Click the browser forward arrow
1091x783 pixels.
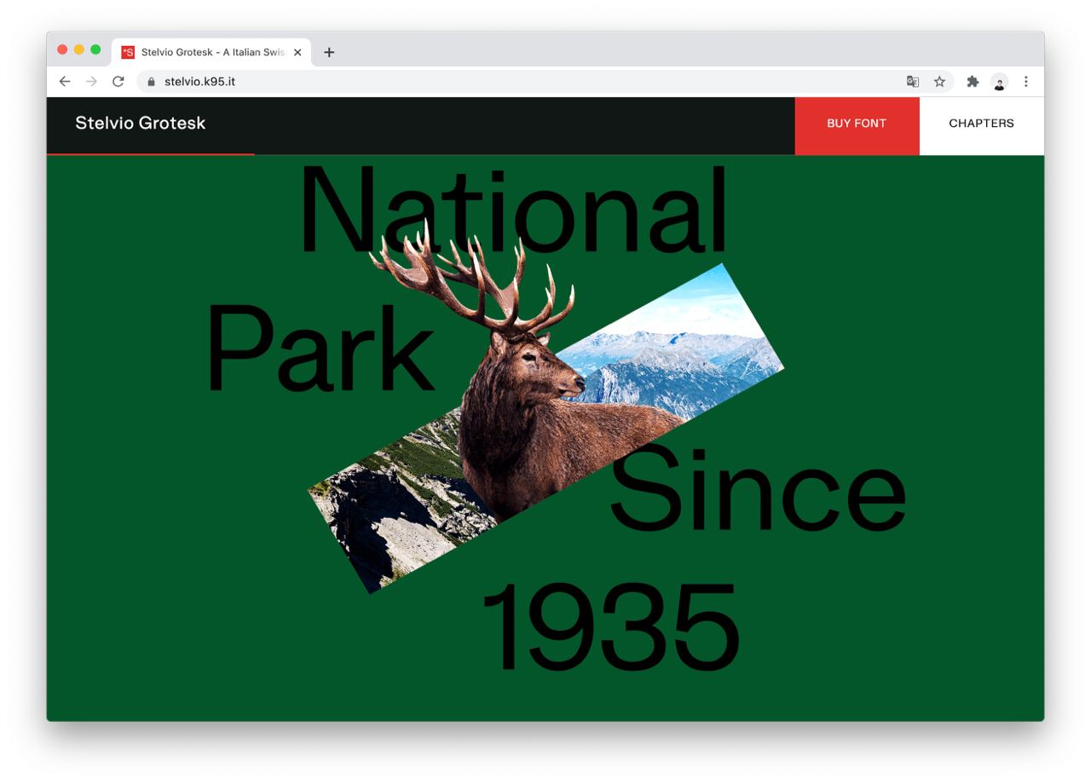click(x=91, y=82)
